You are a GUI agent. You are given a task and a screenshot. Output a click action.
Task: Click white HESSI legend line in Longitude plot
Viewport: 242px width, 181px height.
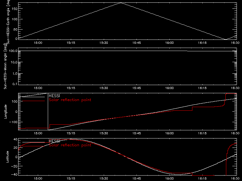click(x=34, y=97)
